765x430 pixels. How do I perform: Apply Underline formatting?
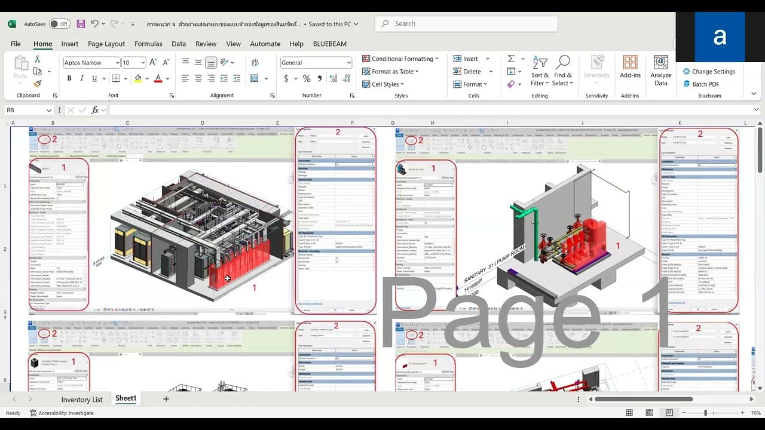tap(94, 78)
